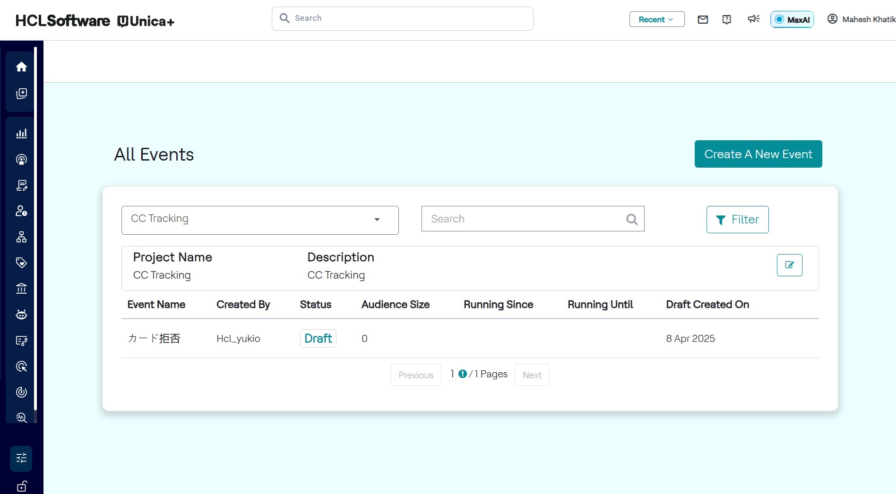Click the Draft status link
The image size is (896, 494).
(x=318, y=339)
